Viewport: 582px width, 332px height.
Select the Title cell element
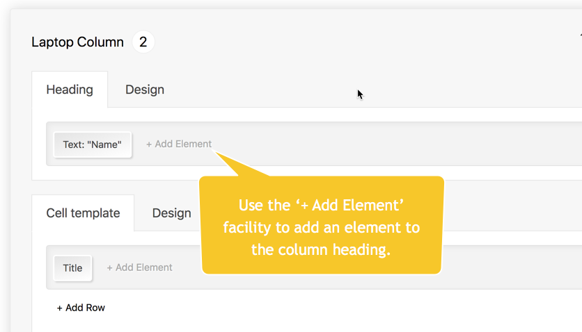[x=72, y=268]
